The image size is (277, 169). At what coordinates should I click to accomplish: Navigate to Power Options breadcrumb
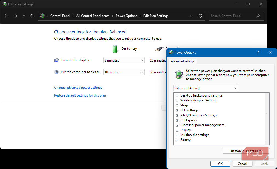[x=126, y=16]
